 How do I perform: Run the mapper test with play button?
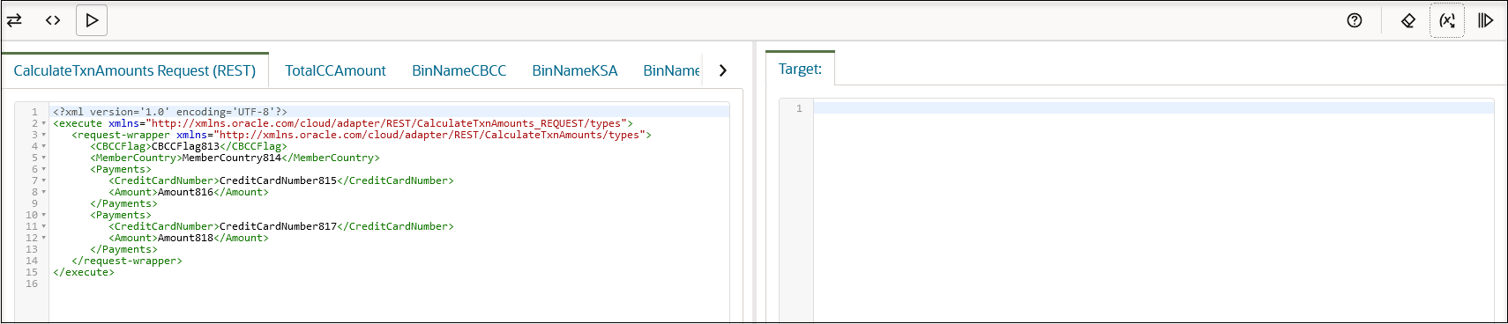coord(92,20)
